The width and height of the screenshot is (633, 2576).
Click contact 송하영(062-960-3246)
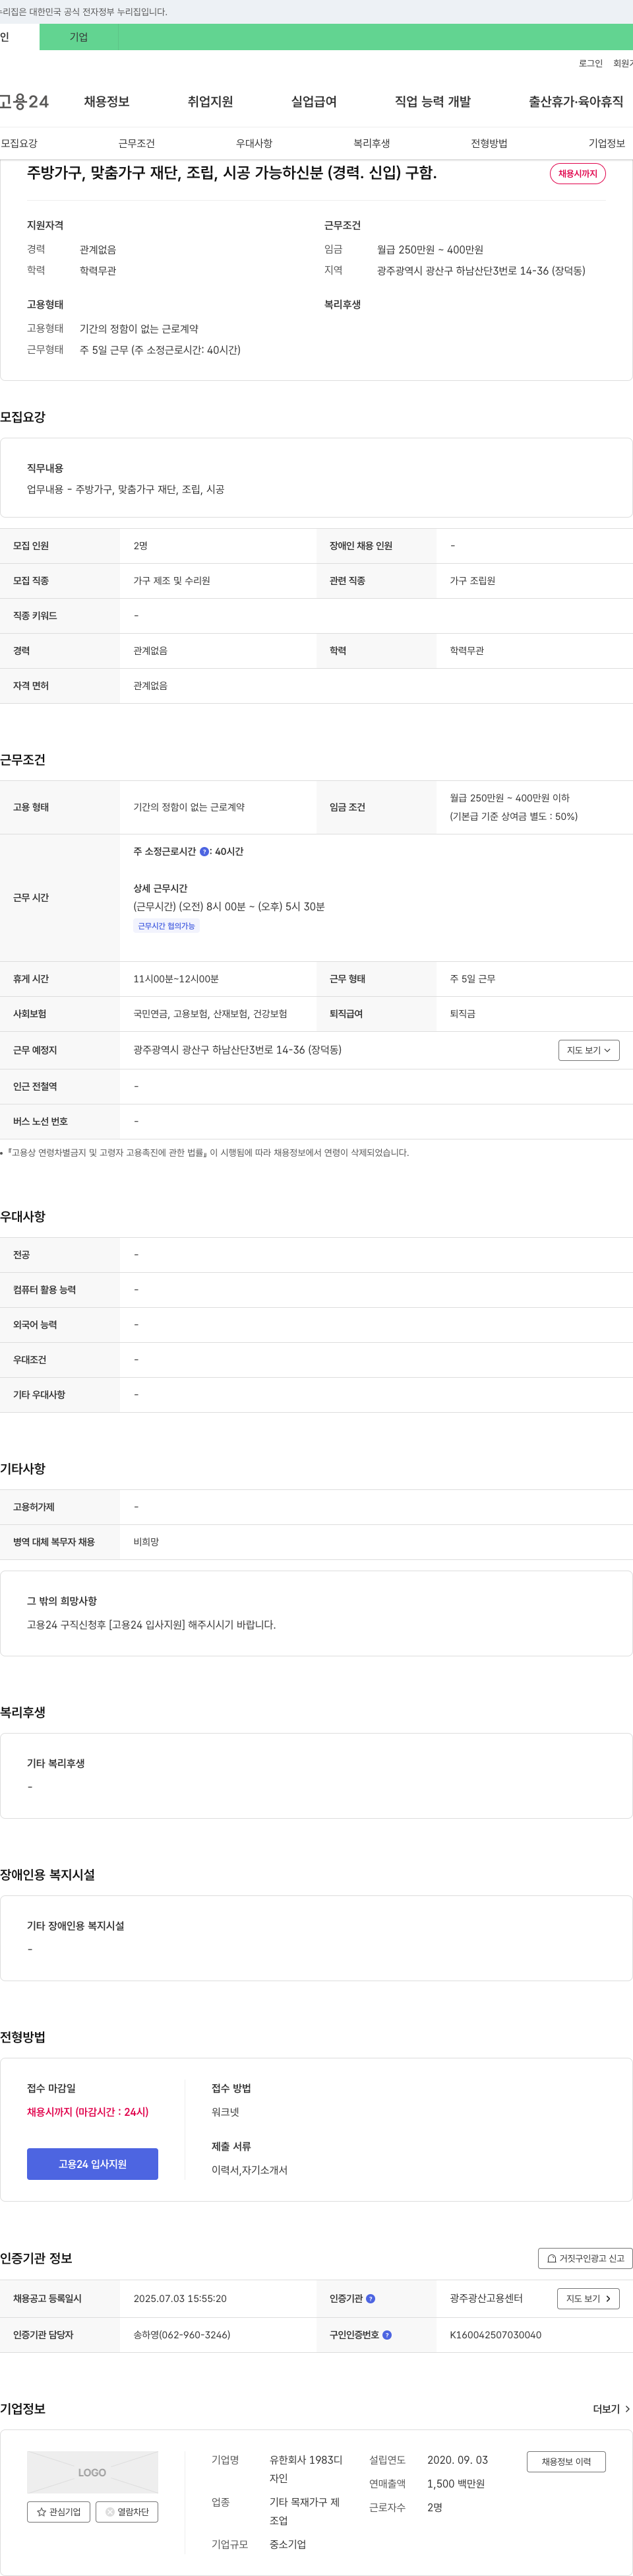182,2335
